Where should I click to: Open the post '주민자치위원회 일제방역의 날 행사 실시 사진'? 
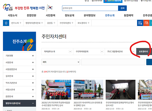coord(120,104)
